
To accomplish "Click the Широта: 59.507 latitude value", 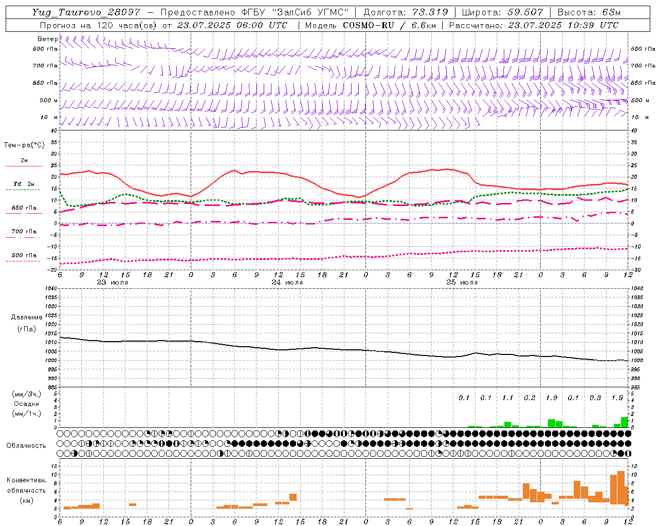I will (x=502, y=12).
